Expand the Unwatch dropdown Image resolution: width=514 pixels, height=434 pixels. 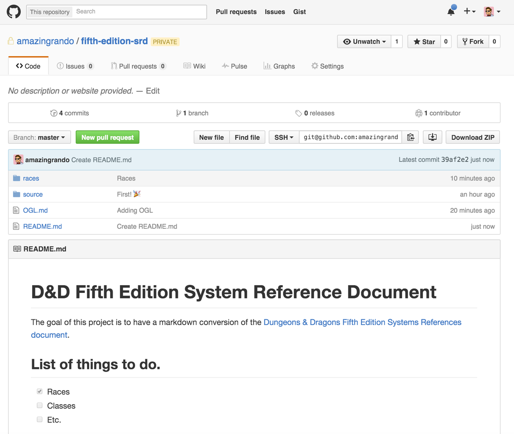point(364,42)
